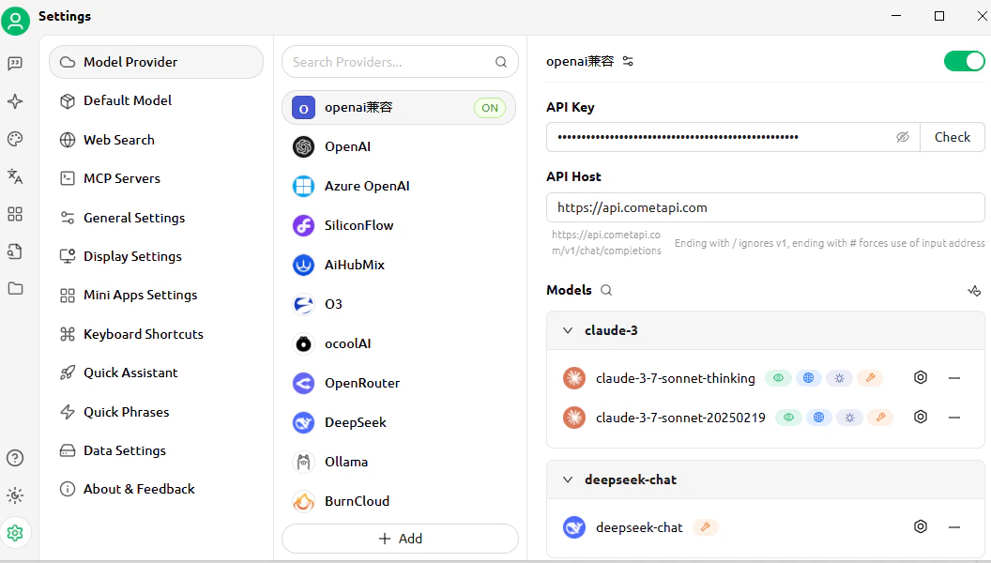Open the color palette theme icon in sidebar
Image resolution: width=991 pixels, height=563 pixels.
15,139
